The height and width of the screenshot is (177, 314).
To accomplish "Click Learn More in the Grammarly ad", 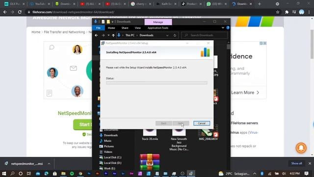I will pos(245,92).
